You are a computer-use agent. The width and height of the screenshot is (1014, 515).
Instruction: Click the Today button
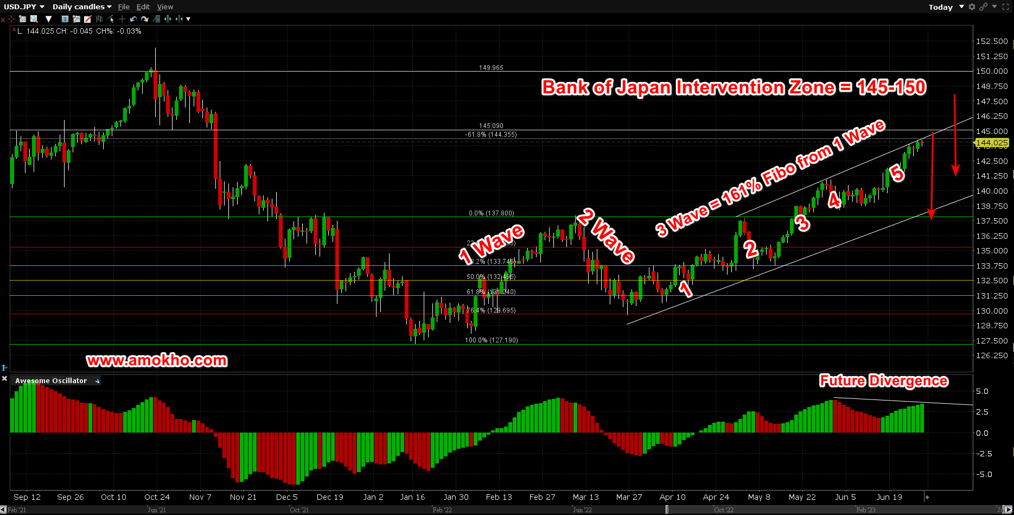940,7
